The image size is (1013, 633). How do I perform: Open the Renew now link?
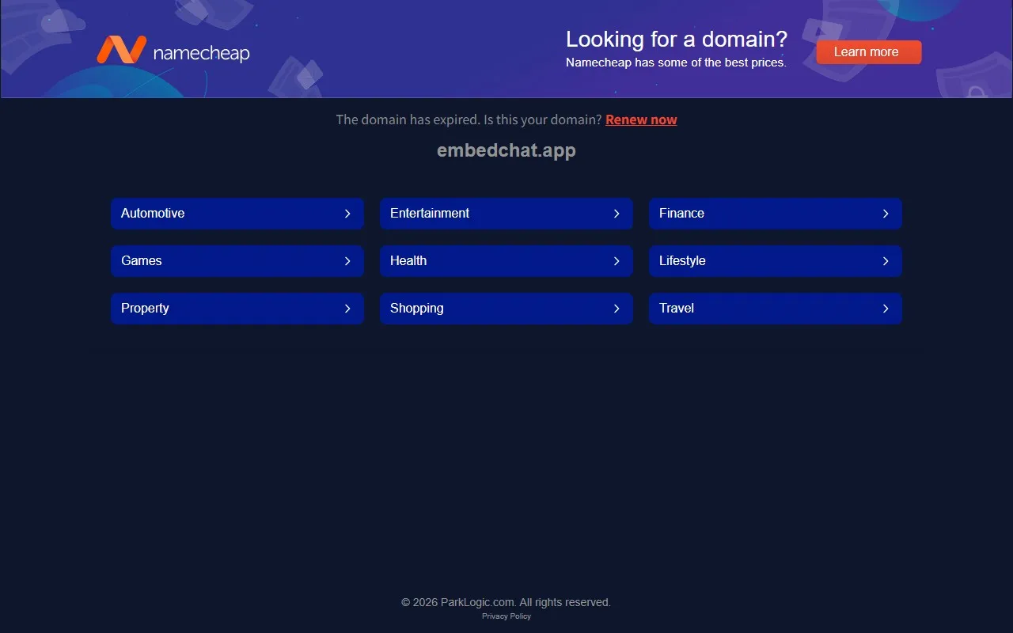[641, 119]
